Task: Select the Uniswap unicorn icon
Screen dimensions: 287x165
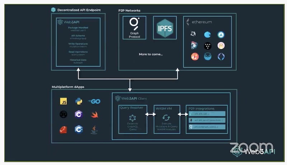Action: [x=193, y=33]
